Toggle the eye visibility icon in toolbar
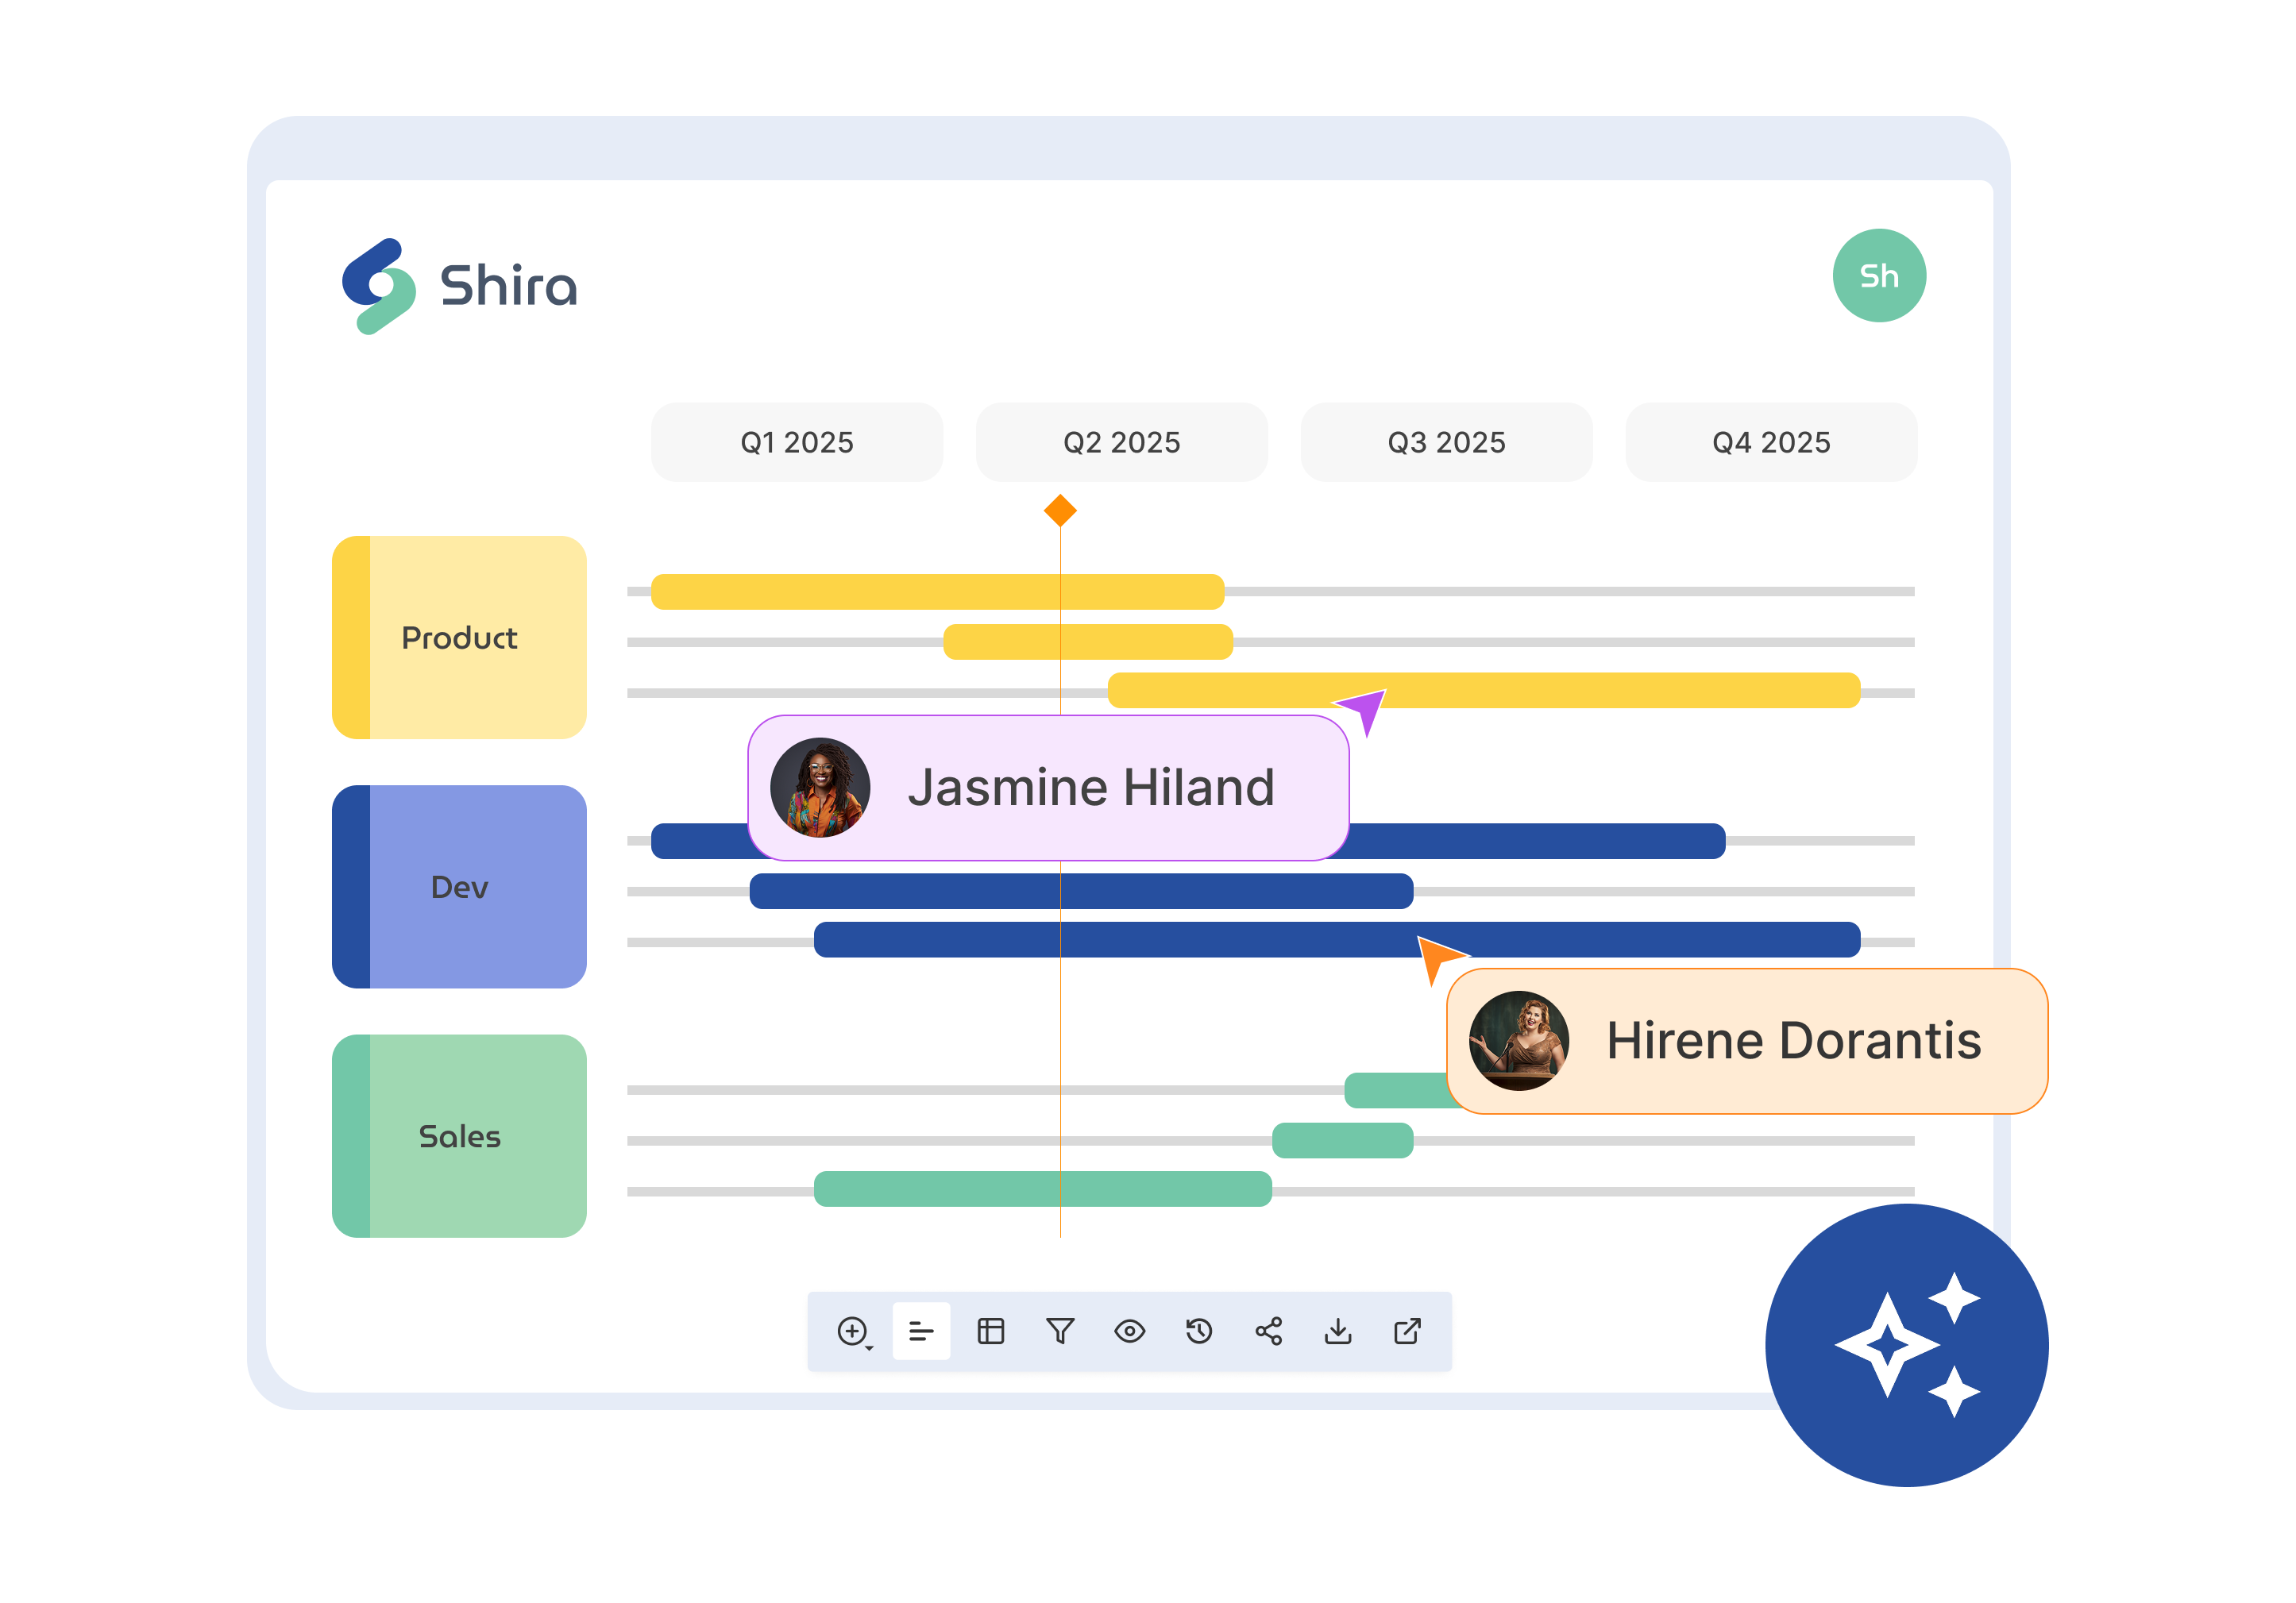Image resolution: width=2296 pixels, height=1603 pixels. (1129, 1331)
